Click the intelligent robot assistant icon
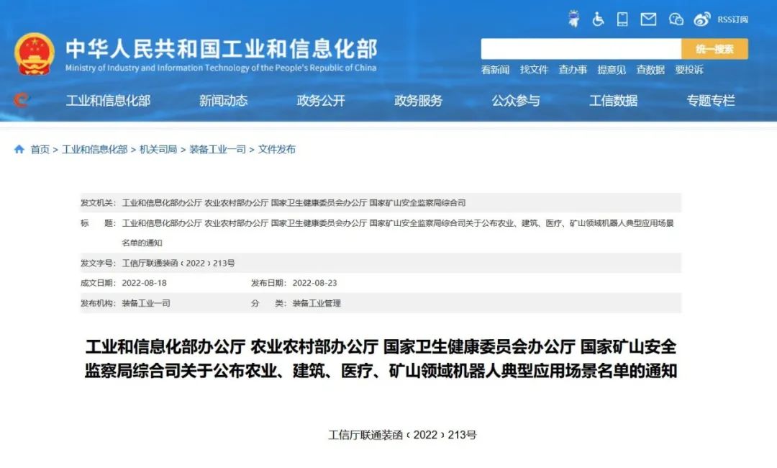The width and height of the screenshot is (777, 468). click(573, 19)
